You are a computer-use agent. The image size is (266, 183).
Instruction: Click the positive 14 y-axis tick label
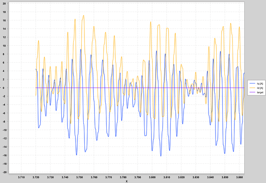pos(4,29)
